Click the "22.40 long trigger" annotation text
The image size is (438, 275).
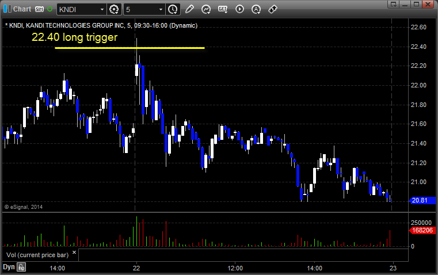[x=75, y=37]
